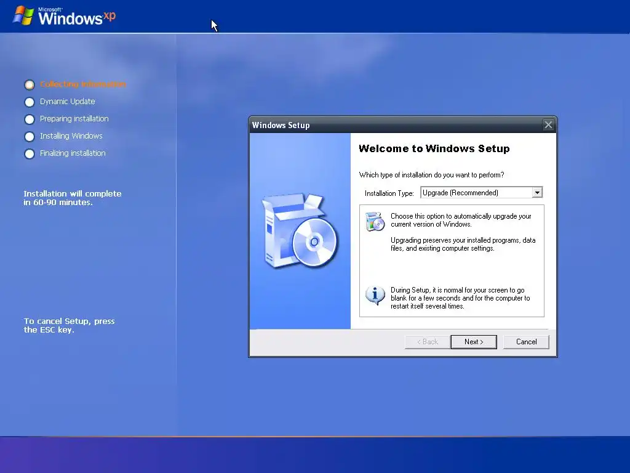The height and width of the screenshot is (473, 630).
Task: Click the Dynamic Update step bullet
Action: click(30, 102)
